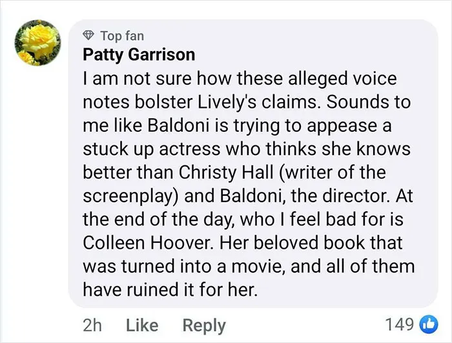Click the word 'actress' in the comment
The image size is (452, 343).
click(189, 149)
